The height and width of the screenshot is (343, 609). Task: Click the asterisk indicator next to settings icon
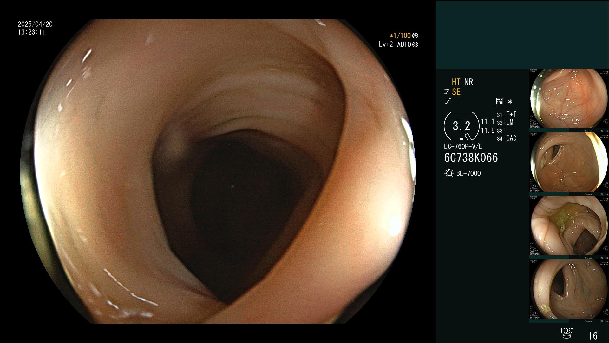tap(510, 102)
